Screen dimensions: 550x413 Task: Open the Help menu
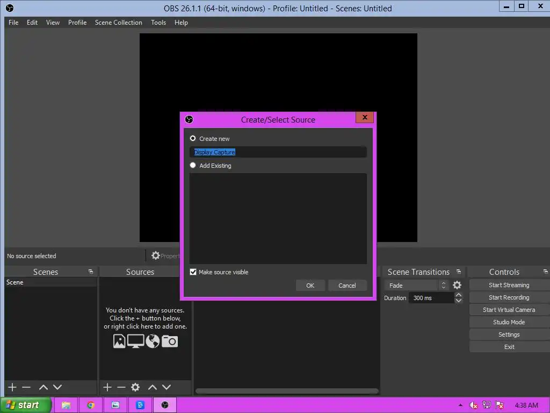[x=181, y=23]
